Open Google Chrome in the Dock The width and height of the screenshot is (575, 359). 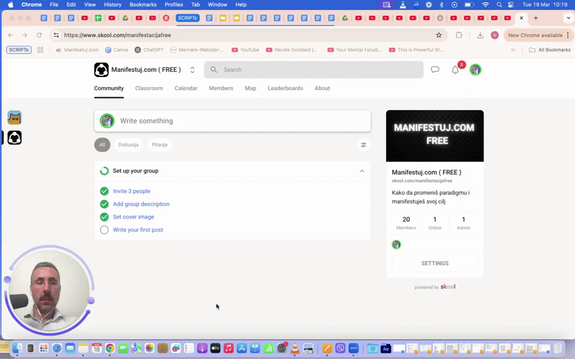(x=109, y=348)
